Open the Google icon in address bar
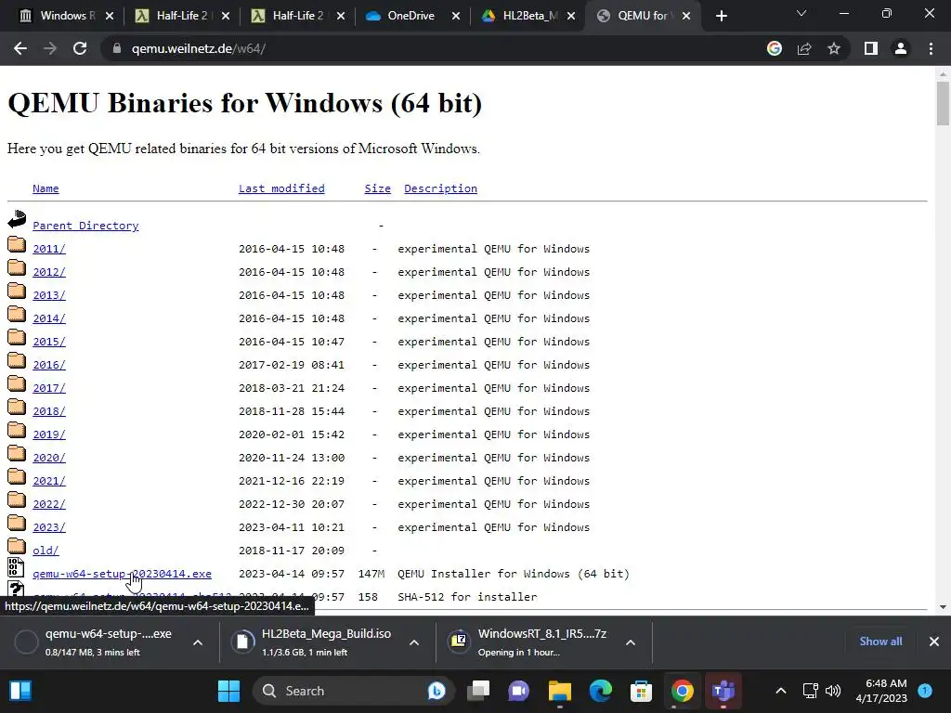951x713 pixels. (775, 48)
